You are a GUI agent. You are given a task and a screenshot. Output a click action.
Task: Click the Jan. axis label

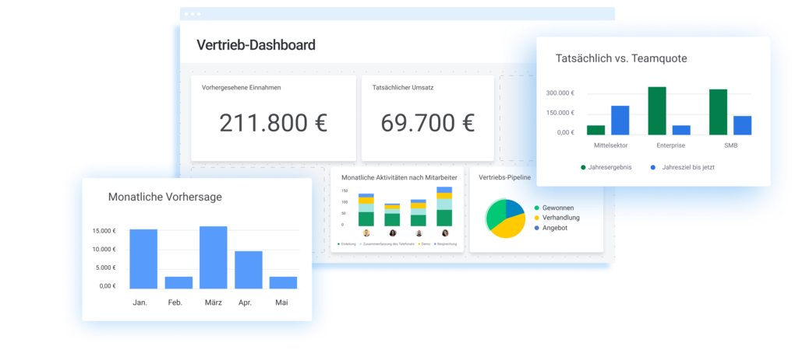[140, 303]
